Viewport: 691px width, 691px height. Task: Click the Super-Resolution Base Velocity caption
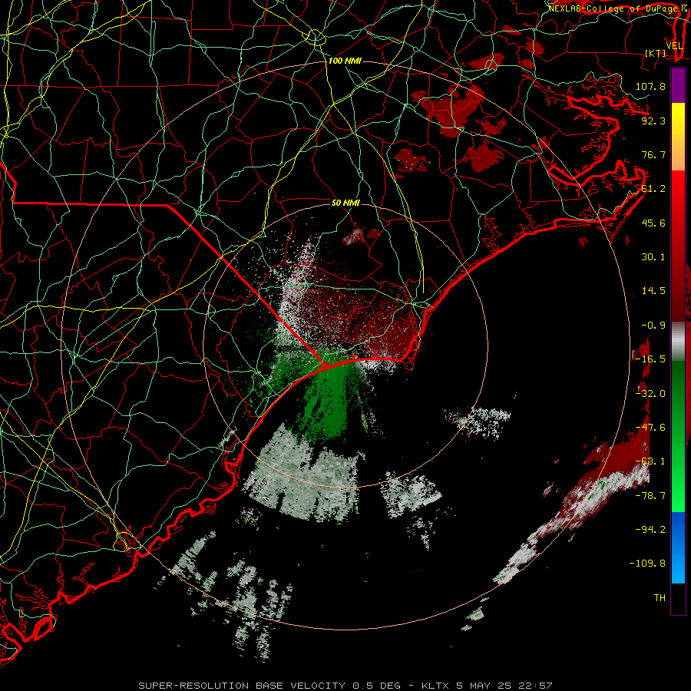[x=345, y=686]
